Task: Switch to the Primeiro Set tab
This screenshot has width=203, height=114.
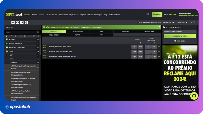Action: point(149,32)
